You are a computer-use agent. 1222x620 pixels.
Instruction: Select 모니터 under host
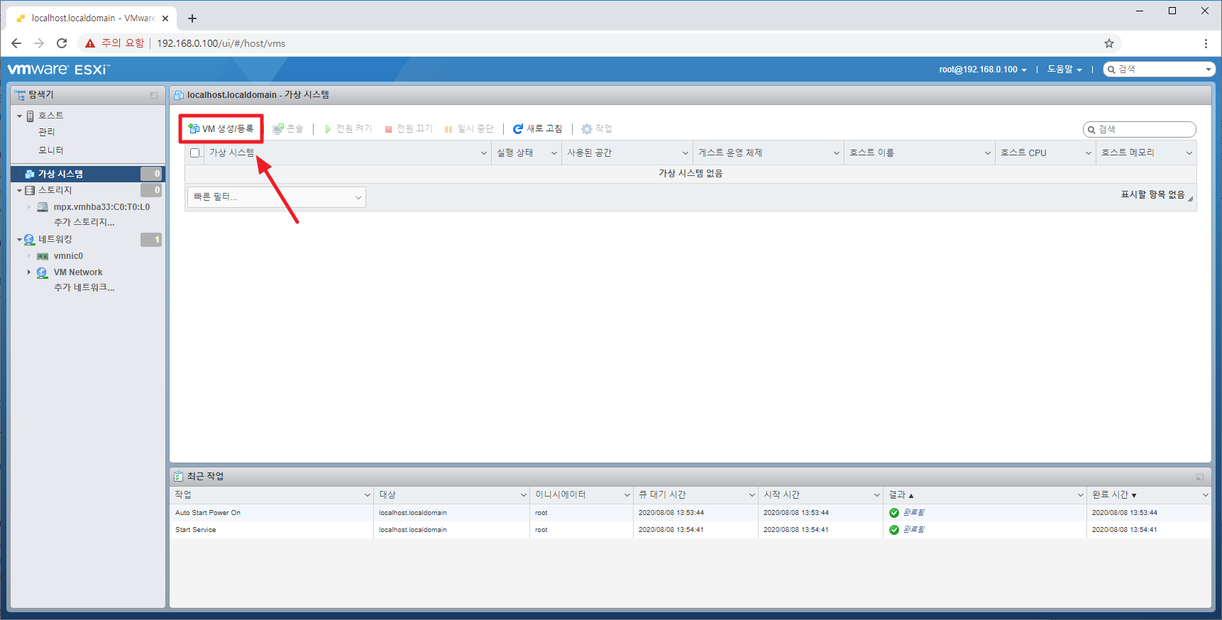pos(51,150)
